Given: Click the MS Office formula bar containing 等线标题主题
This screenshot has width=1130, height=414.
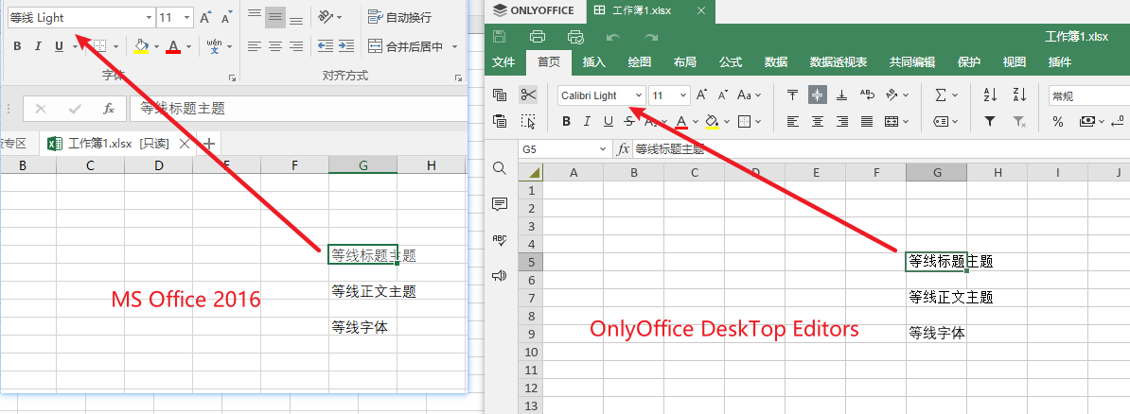Looking at the screenshot, I should pyautogui.click(x=298, y=109).
